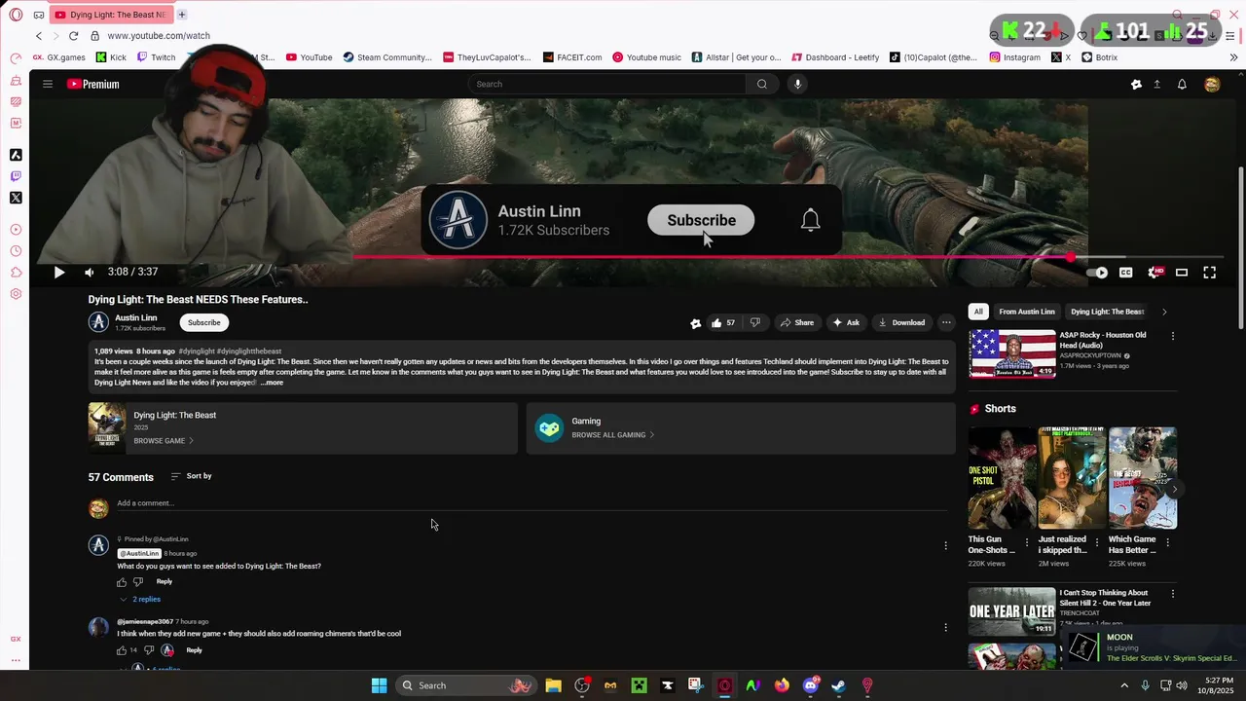Viewport: 1246px width, 701px height.
Task: Open the Twitch bookmark
Action: (x=157, y=57)
